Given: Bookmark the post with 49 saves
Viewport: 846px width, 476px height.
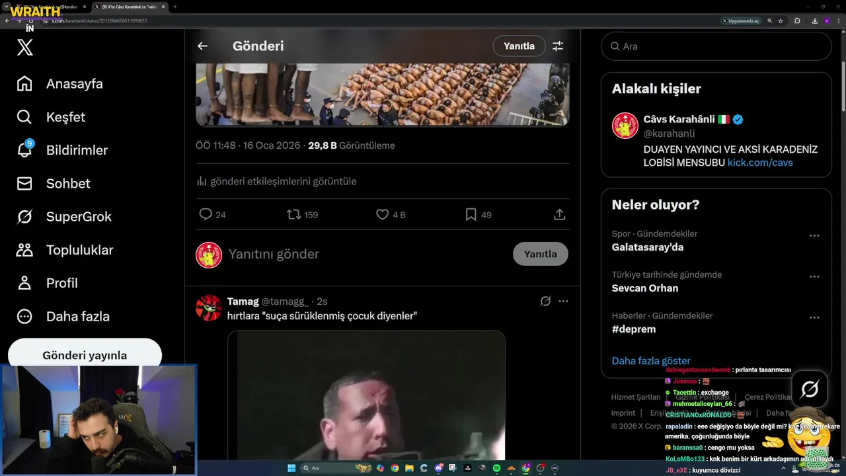Looking at the screenshot, I should point(471,214).
